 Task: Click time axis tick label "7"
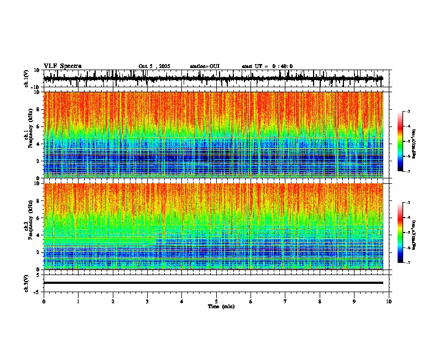click(x=285, y=302)
